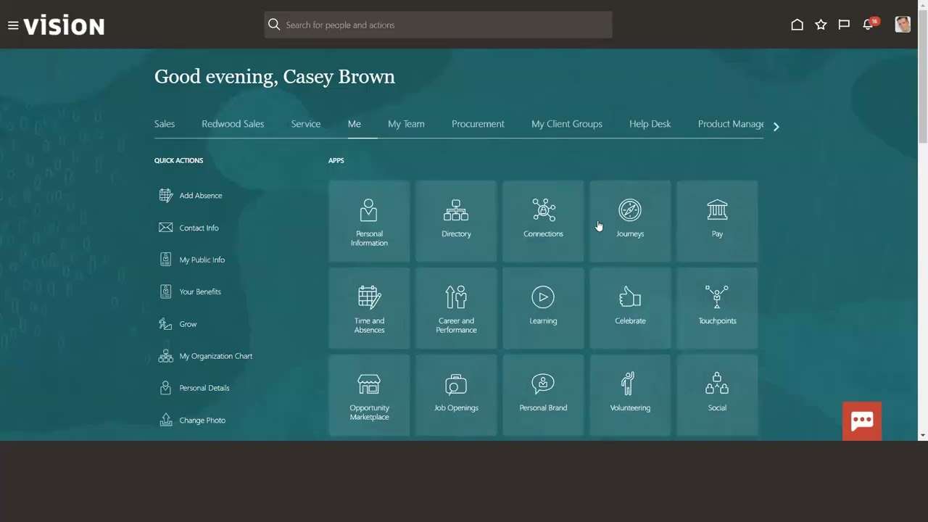Open the Pay app tile
The width and height of the screenshot is (928, 522).
pyautogui.click(x=717, y=221)
